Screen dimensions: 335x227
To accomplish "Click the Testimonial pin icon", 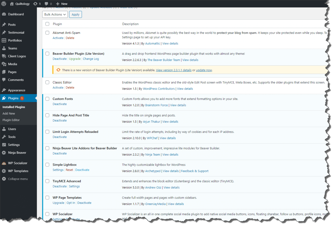I will pyautogui.click(x=4, y=32).
